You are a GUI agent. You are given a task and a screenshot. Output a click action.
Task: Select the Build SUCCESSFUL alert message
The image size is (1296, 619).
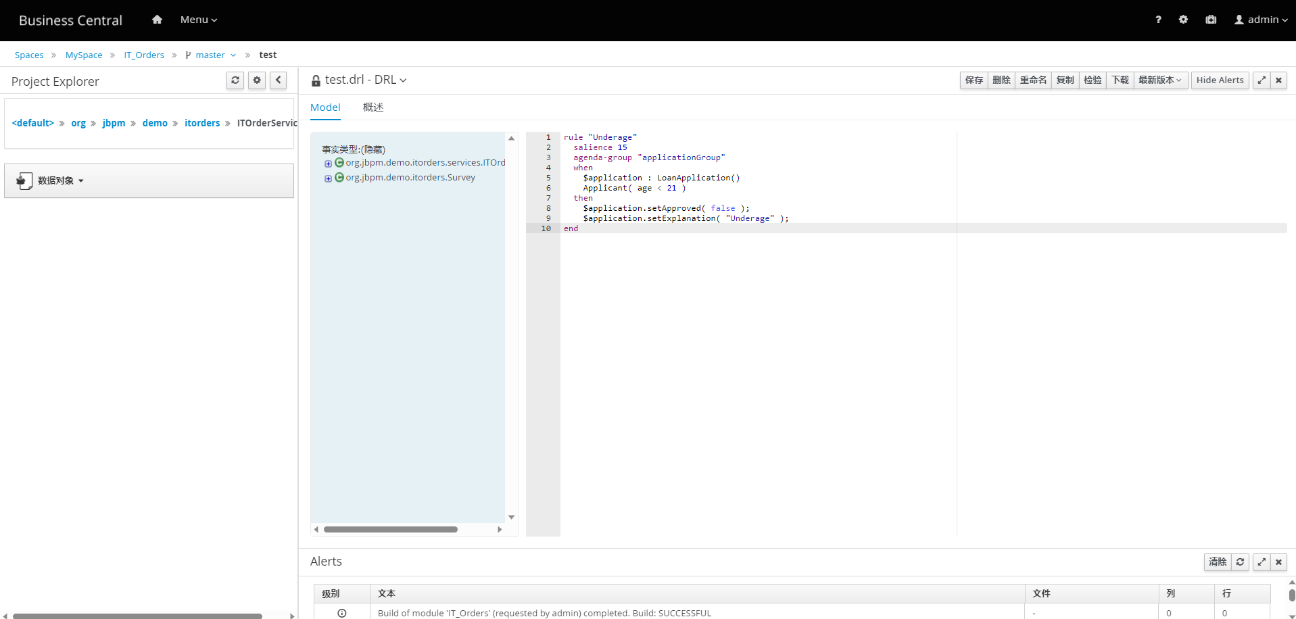544,613
